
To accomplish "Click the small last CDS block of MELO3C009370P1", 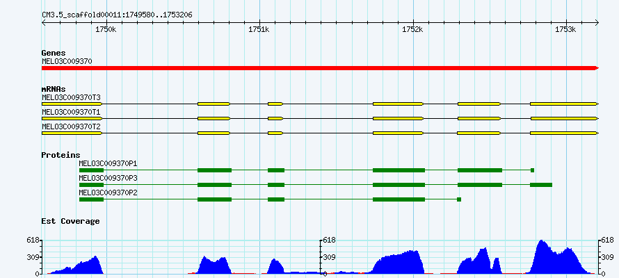I will pos(533,170).
